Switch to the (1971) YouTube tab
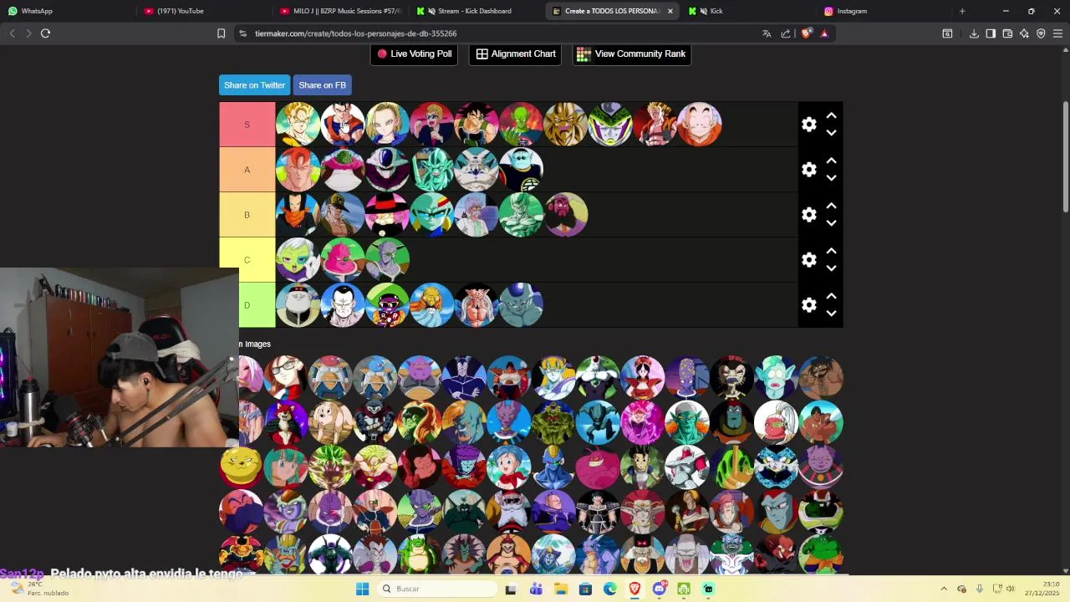 pyautogui.click(x=203, y=11)
